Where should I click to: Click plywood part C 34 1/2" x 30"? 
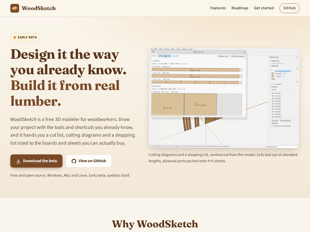click(168, 104)
